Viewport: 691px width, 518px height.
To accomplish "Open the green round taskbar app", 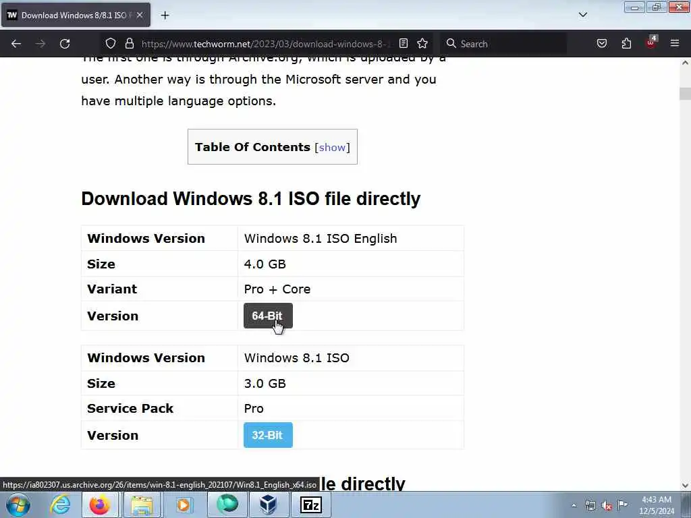I will pyautogui.click(x=227, y=505).
